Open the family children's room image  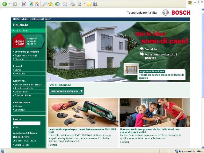pyautogui.click(x=155, y=113)
